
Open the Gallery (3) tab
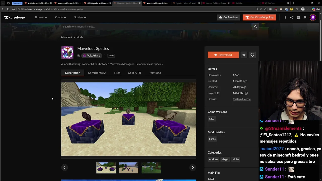pos(134,73)
